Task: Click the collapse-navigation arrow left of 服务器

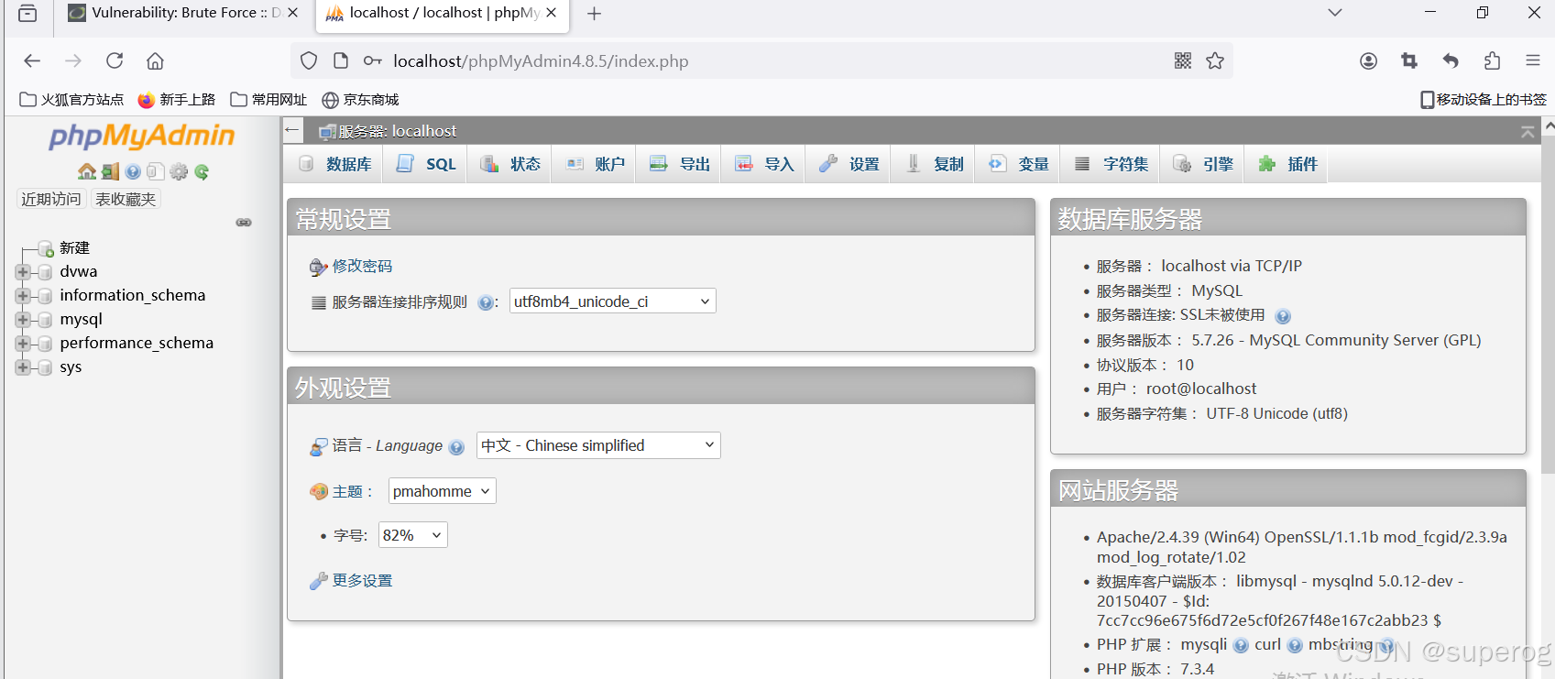Action: (x=292, y=130)
